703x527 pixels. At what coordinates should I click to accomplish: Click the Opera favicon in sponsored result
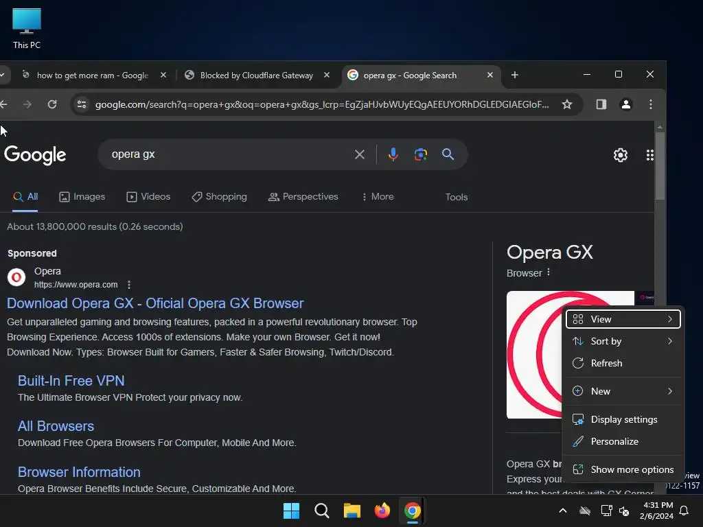[x=16, y=278]
